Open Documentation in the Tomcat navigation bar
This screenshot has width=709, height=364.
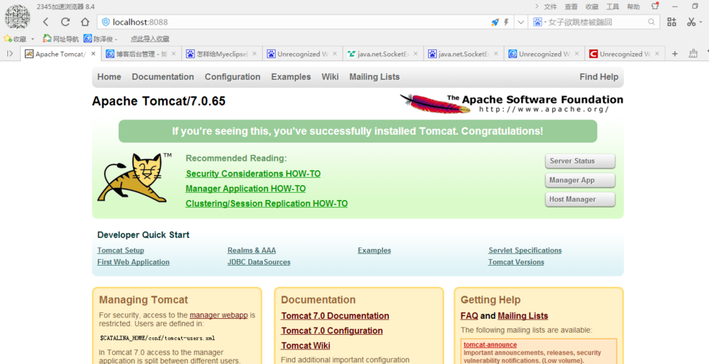[163, 77]
